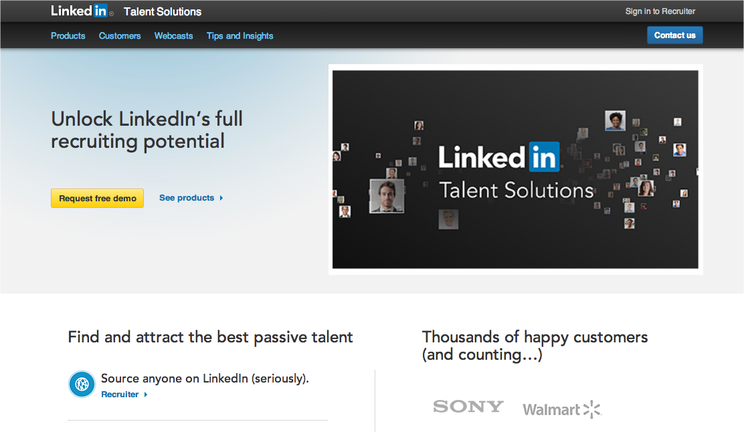Click arrow beside Recruiter link
The width and height of the screenshot is (744, 432).
(x=146, y=395)
